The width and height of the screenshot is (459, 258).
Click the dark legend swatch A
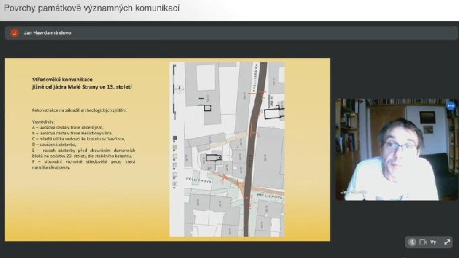tap(175, 138)
